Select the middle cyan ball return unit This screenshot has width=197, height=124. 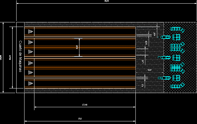pyautogui.click(x=164, y=58)
